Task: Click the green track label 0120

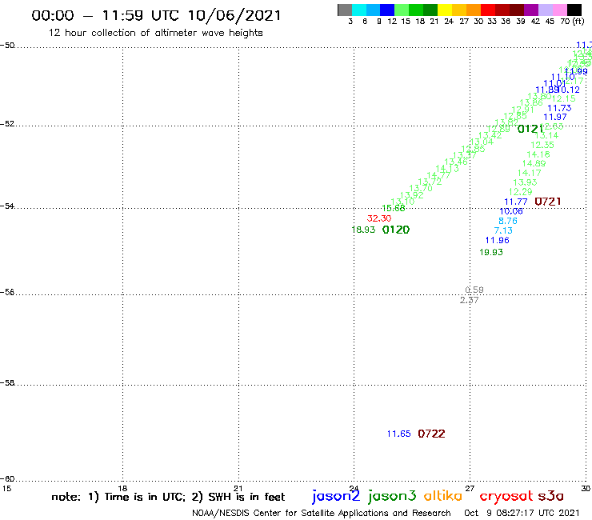Action: (396, 230)
